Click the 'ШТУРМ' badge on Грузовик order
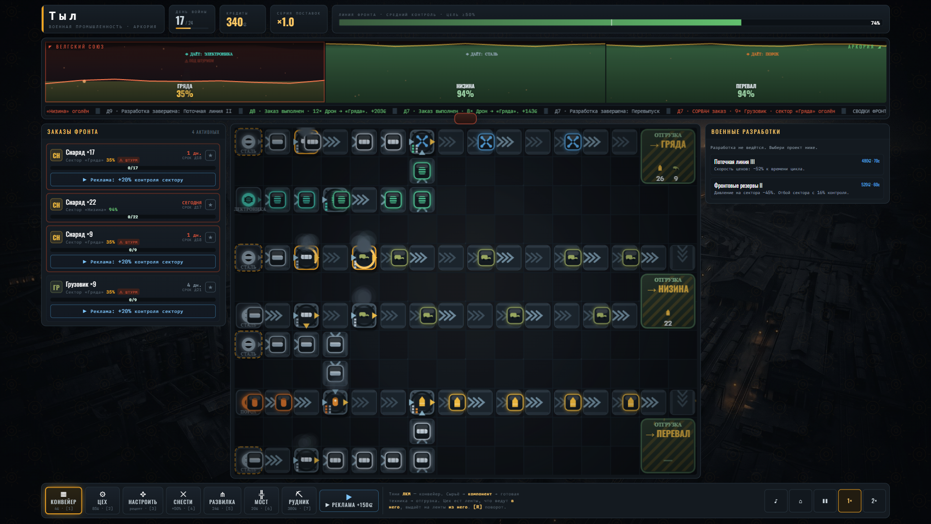The image size is (931, 524). pos(129,292)
